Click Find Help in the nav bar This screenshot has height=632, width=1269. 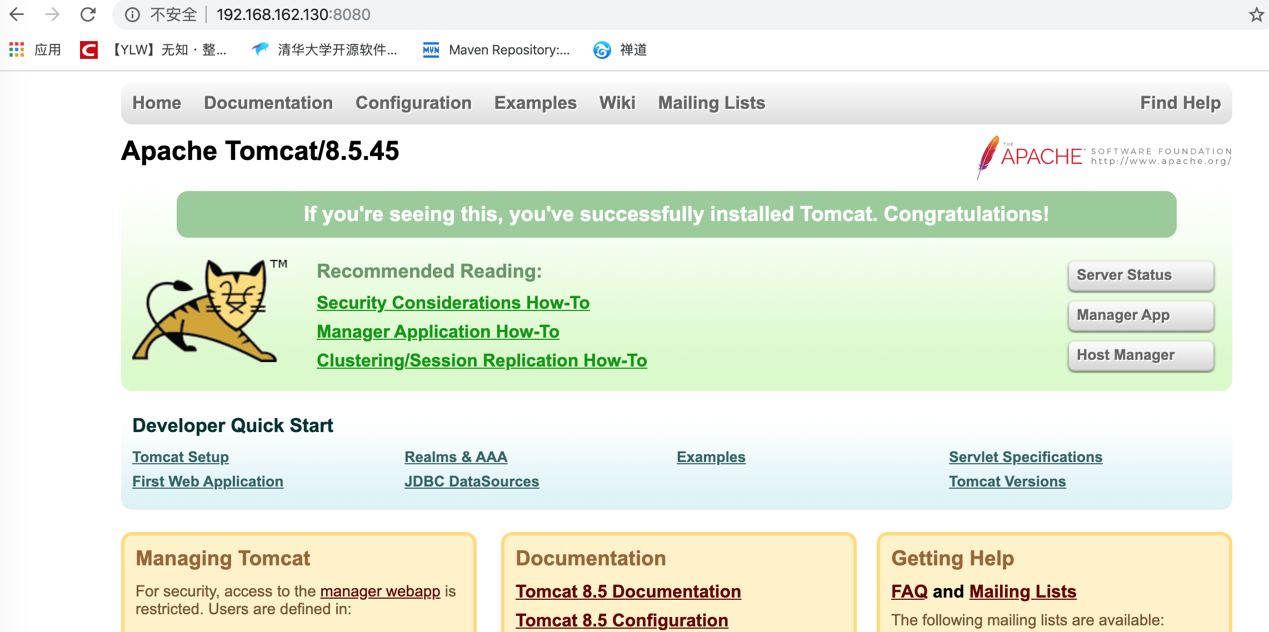[x=1181, y=103]
